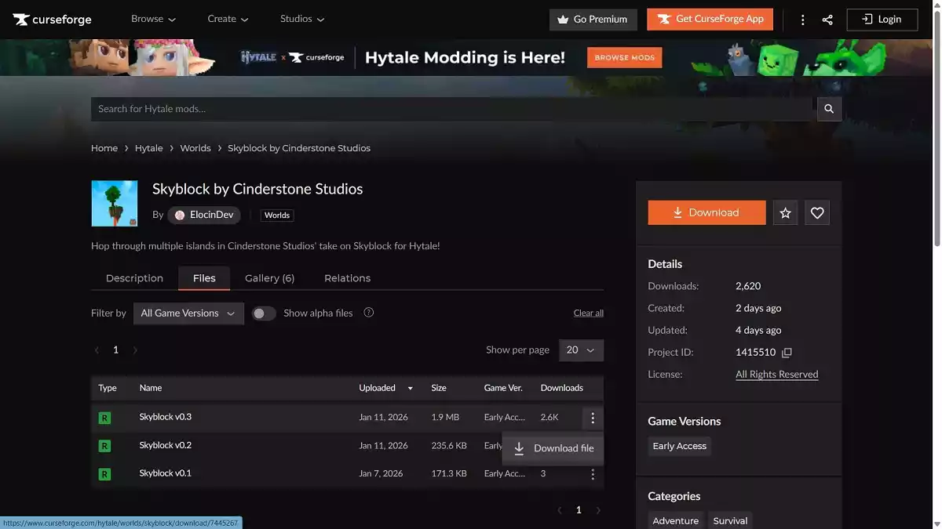The image size is (942, 529).
Task: Click the CurseForge logo
Action: (50, 19)
